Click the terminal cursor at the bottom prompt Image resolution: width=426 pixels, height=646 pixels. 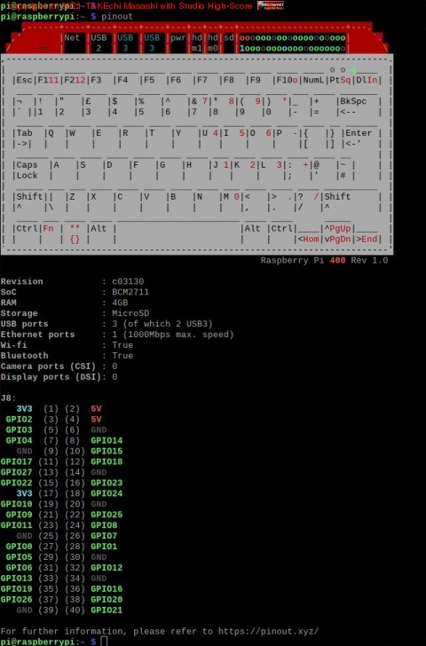[x=104, y=642]
